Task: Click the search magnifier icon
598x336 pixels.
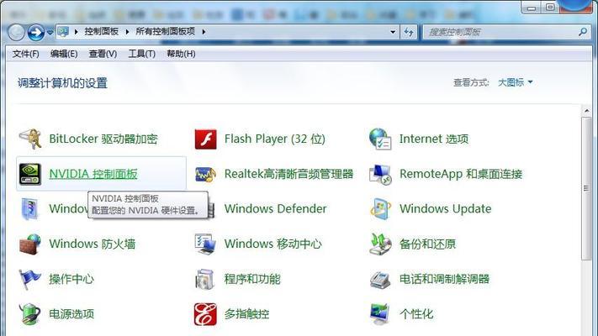Action: [x=582, y=32]
